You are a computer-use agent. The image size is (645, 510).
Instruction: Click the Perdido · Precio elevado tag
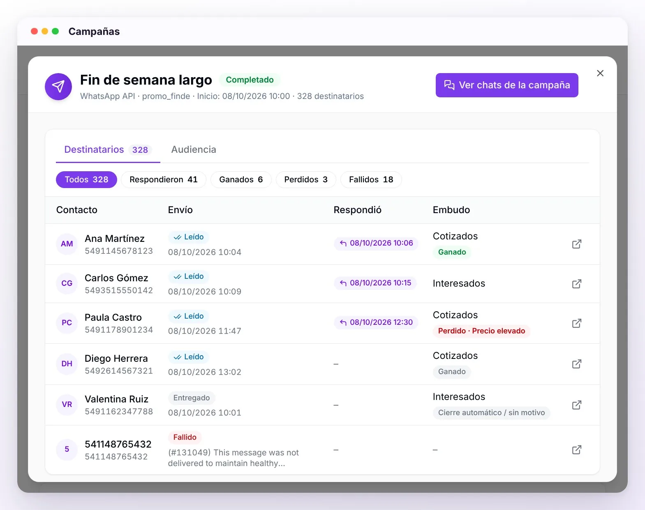coord(481,331)
